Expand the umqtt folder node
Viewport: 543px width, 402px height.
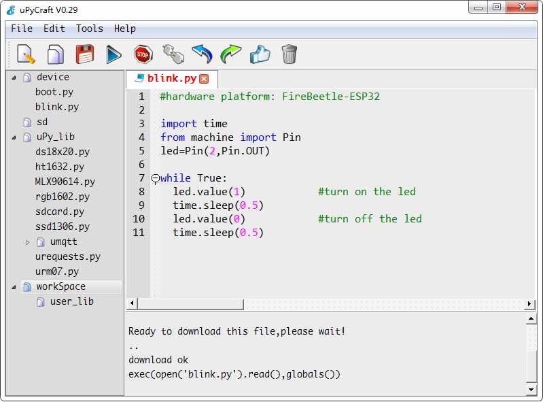pos(27,242)
